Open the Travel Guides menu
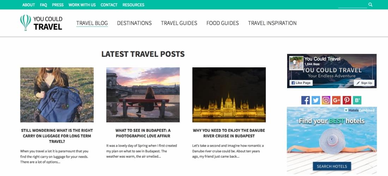 [179, 23]
